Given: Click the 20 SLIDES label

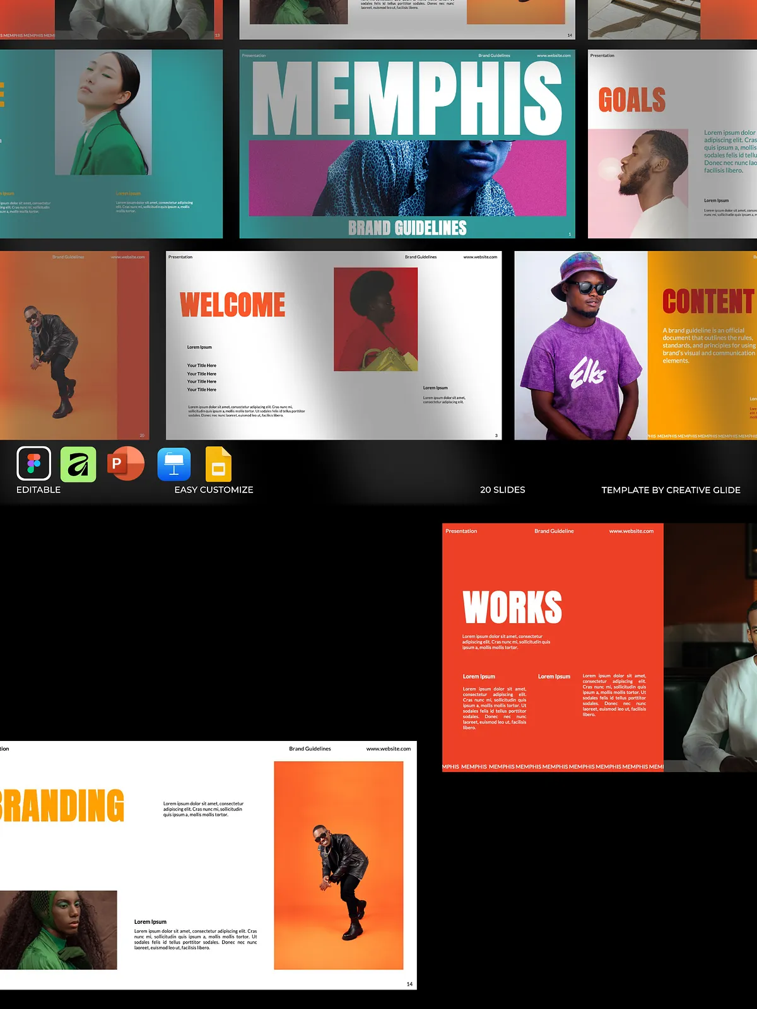Looking at the screenshot, I should pyautogui.click(x=502, y=490).
